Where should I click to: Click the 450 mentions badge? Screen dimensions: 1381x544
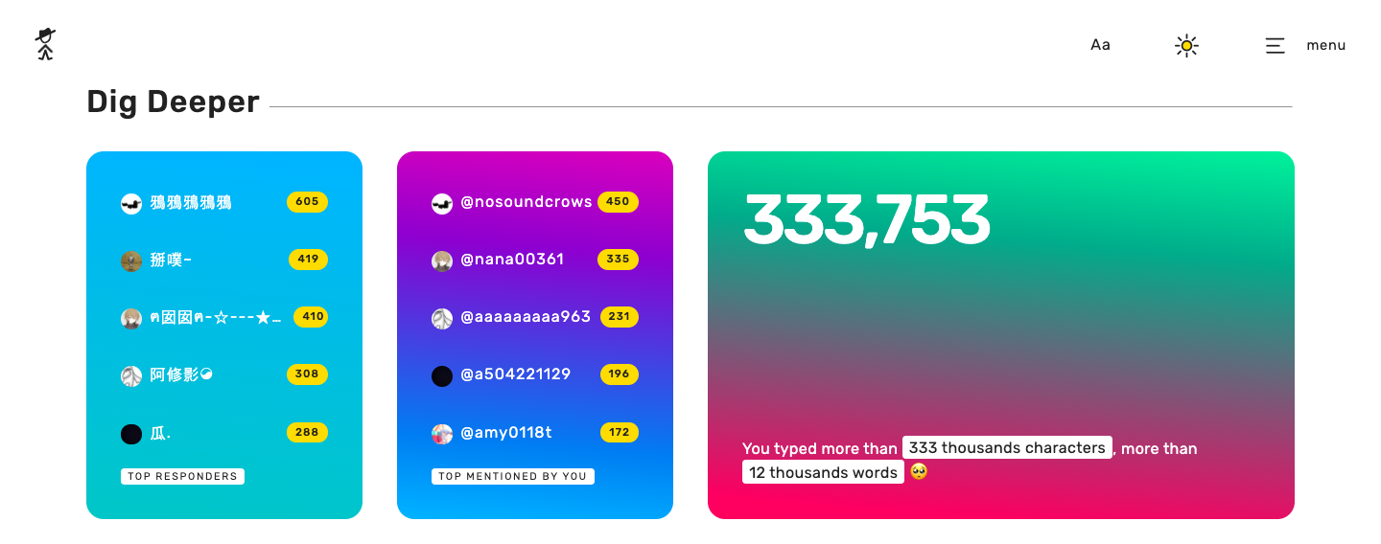618,202
